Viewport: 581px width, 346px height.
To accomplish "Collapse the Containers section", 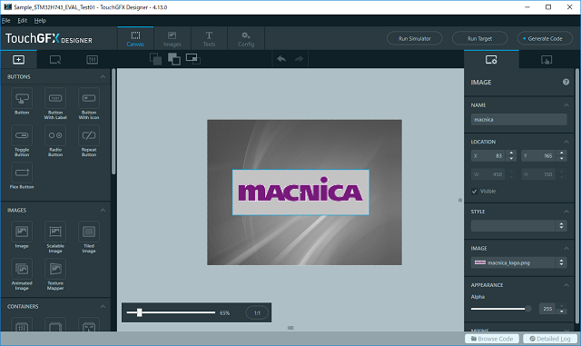I will point(103,307).
